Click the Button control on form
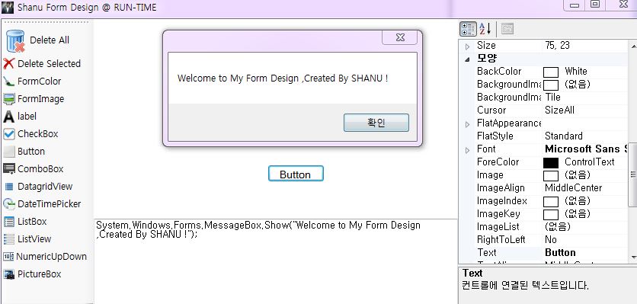The height and width of the screenshot is (304, 637). pos(296,174)
